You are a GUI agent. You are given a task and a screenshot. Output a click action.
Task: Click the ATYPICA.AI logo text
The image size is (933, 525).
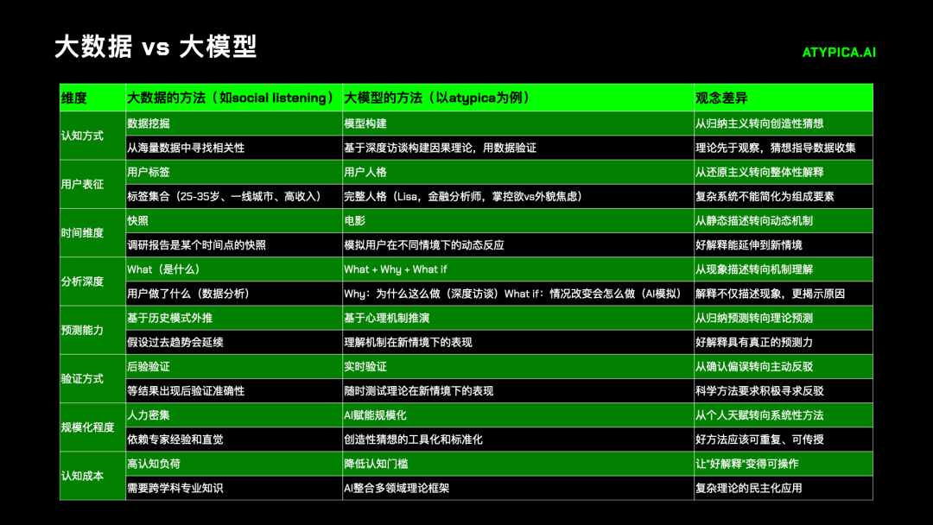839,53
